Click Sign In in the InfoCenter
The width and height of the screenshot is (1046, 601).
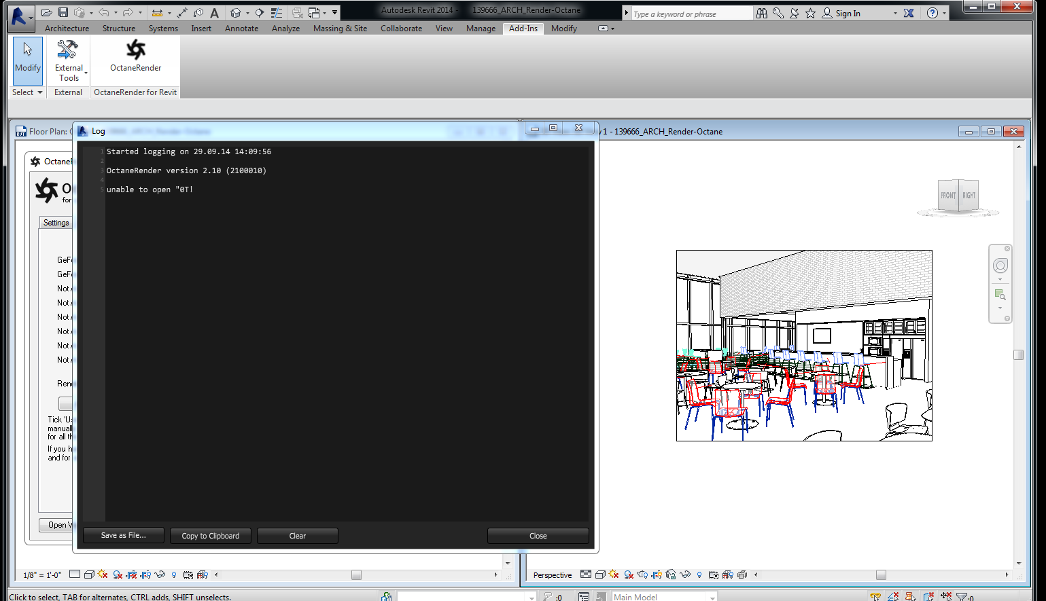(848, 14)
